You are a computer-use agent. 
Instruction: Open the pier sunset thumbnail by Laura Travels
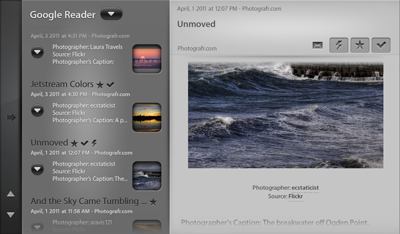[147, 59]
